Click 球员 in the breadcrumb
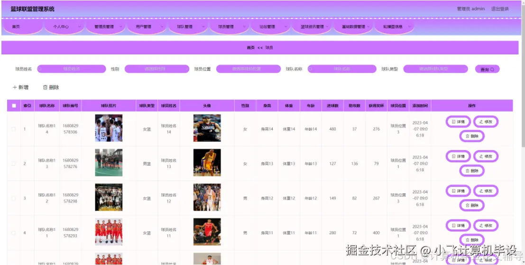525x265 pixels. pos(269,48)
